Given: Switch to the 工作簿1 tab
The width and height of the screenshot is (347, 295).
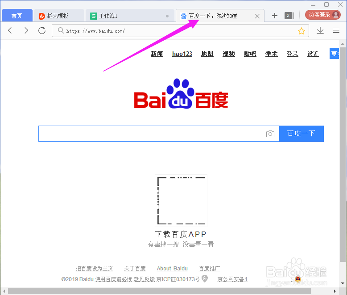Looking at the screenshot, I should 130,16.
